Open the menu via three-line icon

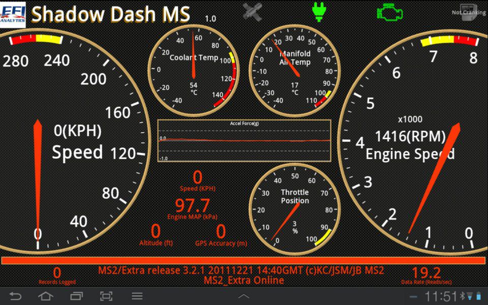(x=137, y=296)
